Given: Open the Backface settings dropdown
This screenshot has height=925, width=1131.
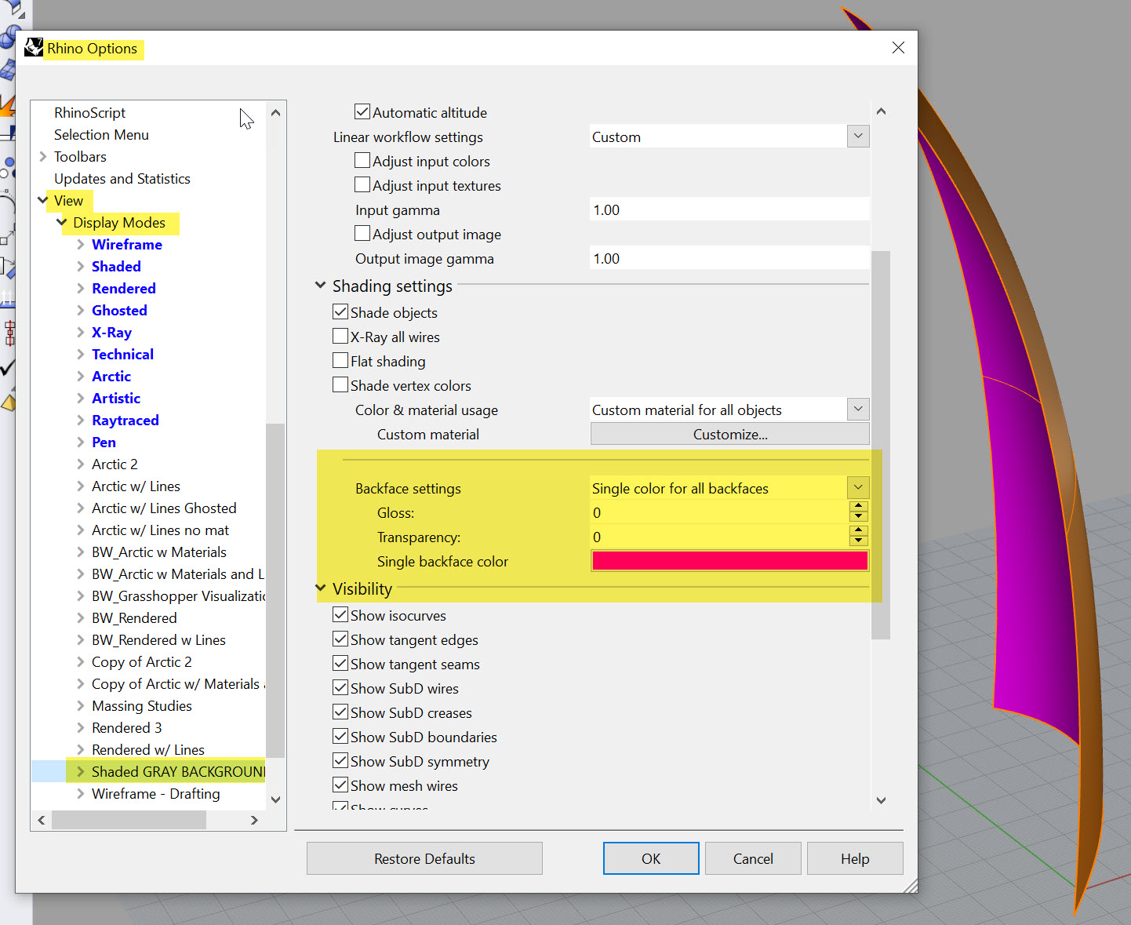Looking at the screenshot, I should point(858,488).
